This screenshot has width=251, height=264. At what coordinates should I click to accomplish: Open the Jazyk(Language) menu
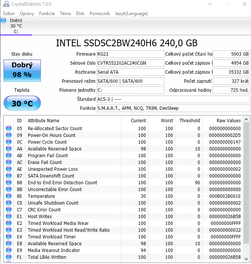pos(131,14)
